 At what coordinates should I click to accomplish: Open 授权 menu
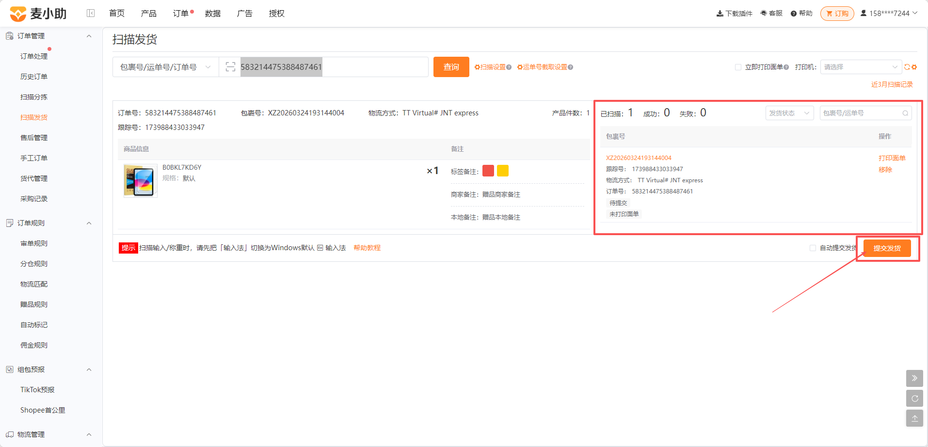point(277,13)
